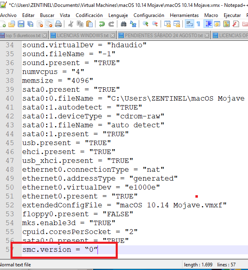Expand the Herramientas menu
Image resolution: width=248 pixels, height=270 pixels.
pyautogui.click(x=184, y=15)
